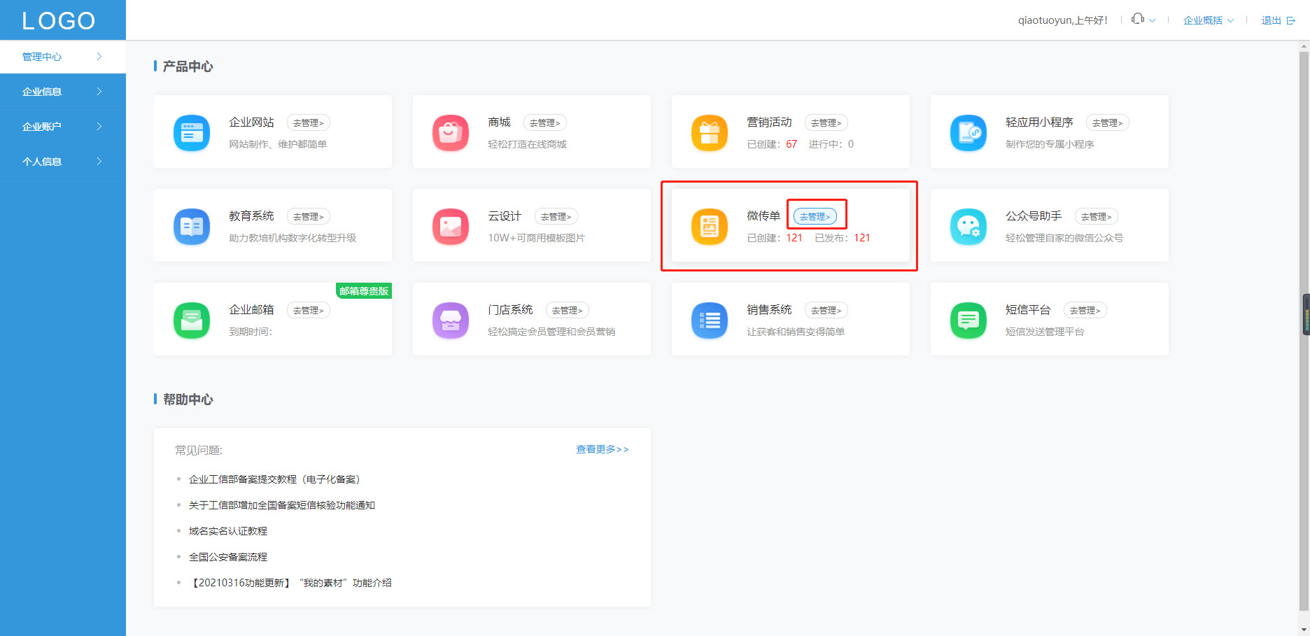
Task: Click the 企业网站 website icon
Action: 191,132
